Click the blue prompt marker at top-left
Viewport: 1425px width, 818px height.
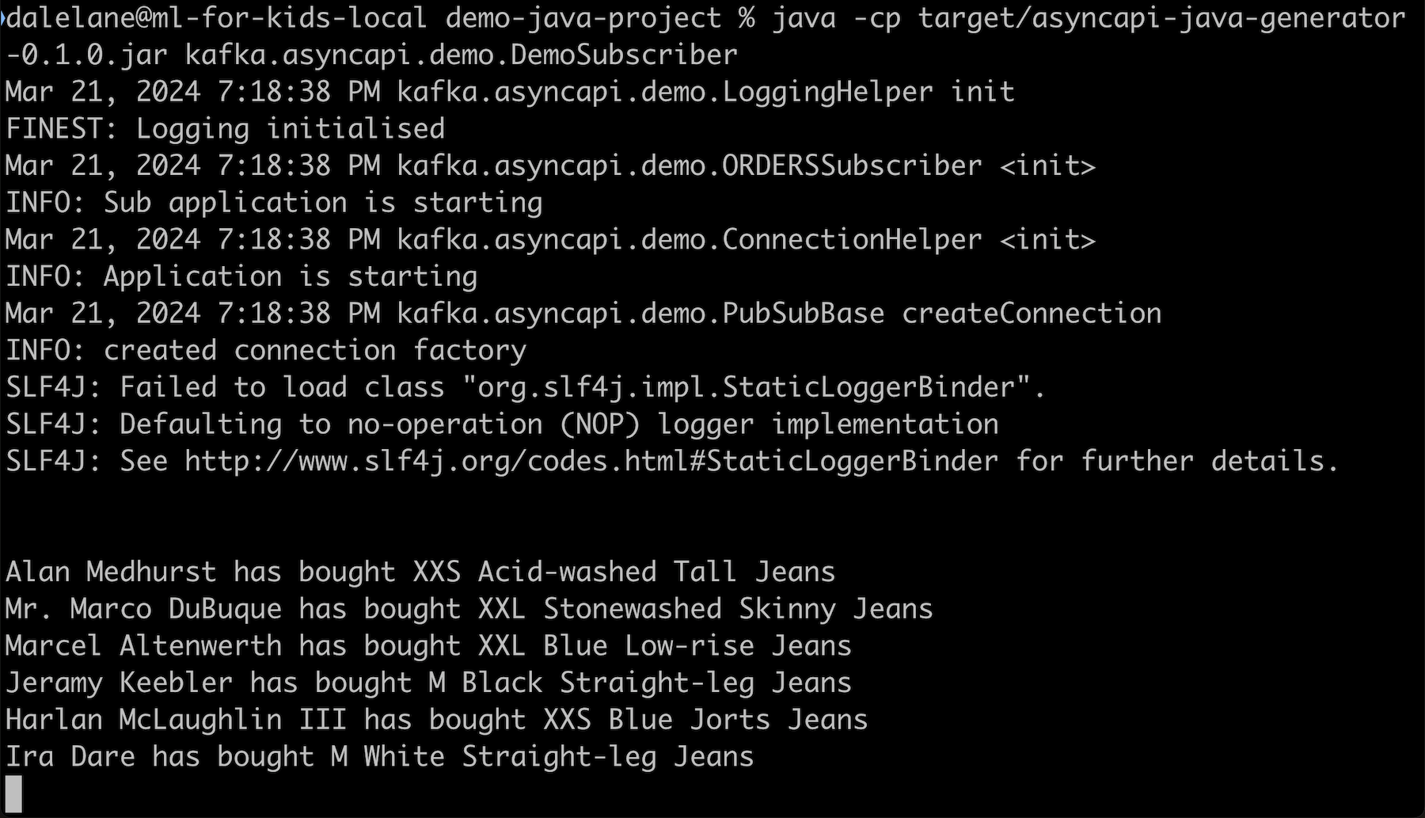point(3,17)
